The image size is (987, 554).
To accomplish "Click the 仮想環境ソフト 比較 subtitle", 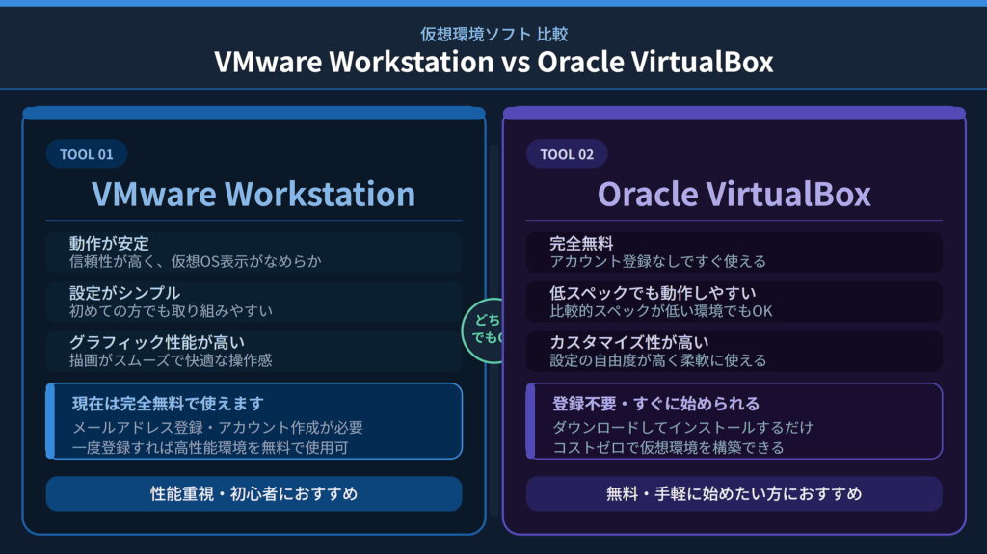I will tap(493, 34).
